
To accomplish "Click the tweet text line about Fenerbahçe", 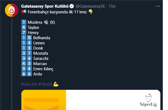I will [x=57, y=12].
